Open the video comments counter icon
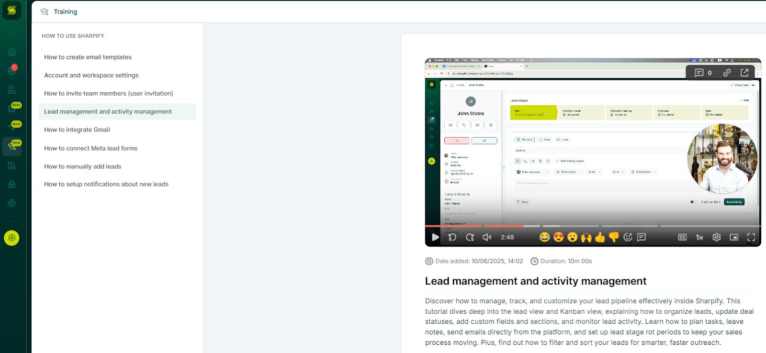 click(x=703, y=73)
